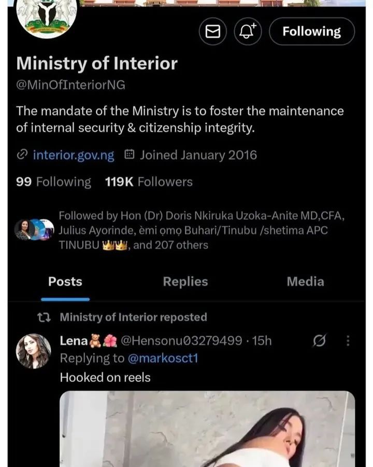373x467 pixels.
Task: View the 119K Followers list
Action: click(x=149, y=182)
